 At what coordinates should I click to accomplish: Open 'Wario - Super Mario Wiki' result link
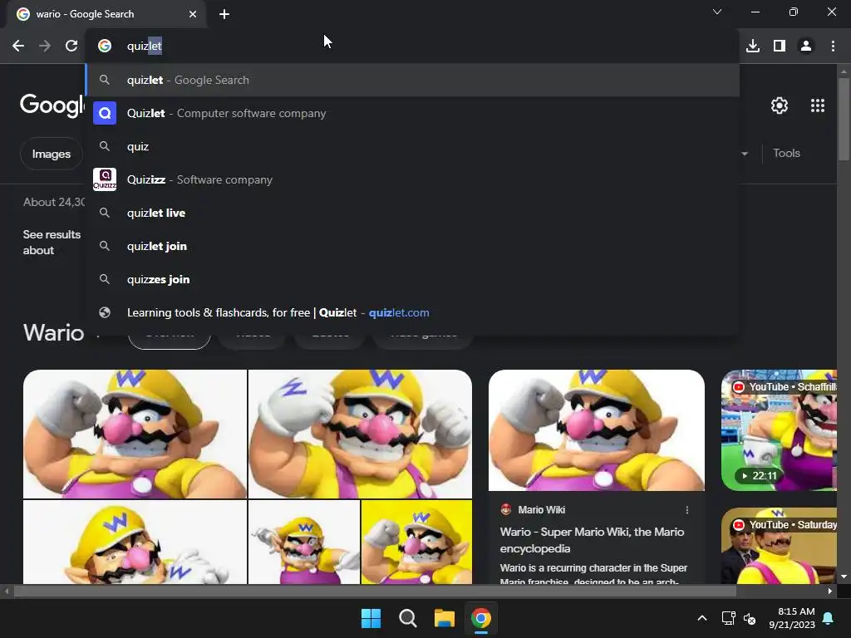pyautogui.click(x=592, y=540)
